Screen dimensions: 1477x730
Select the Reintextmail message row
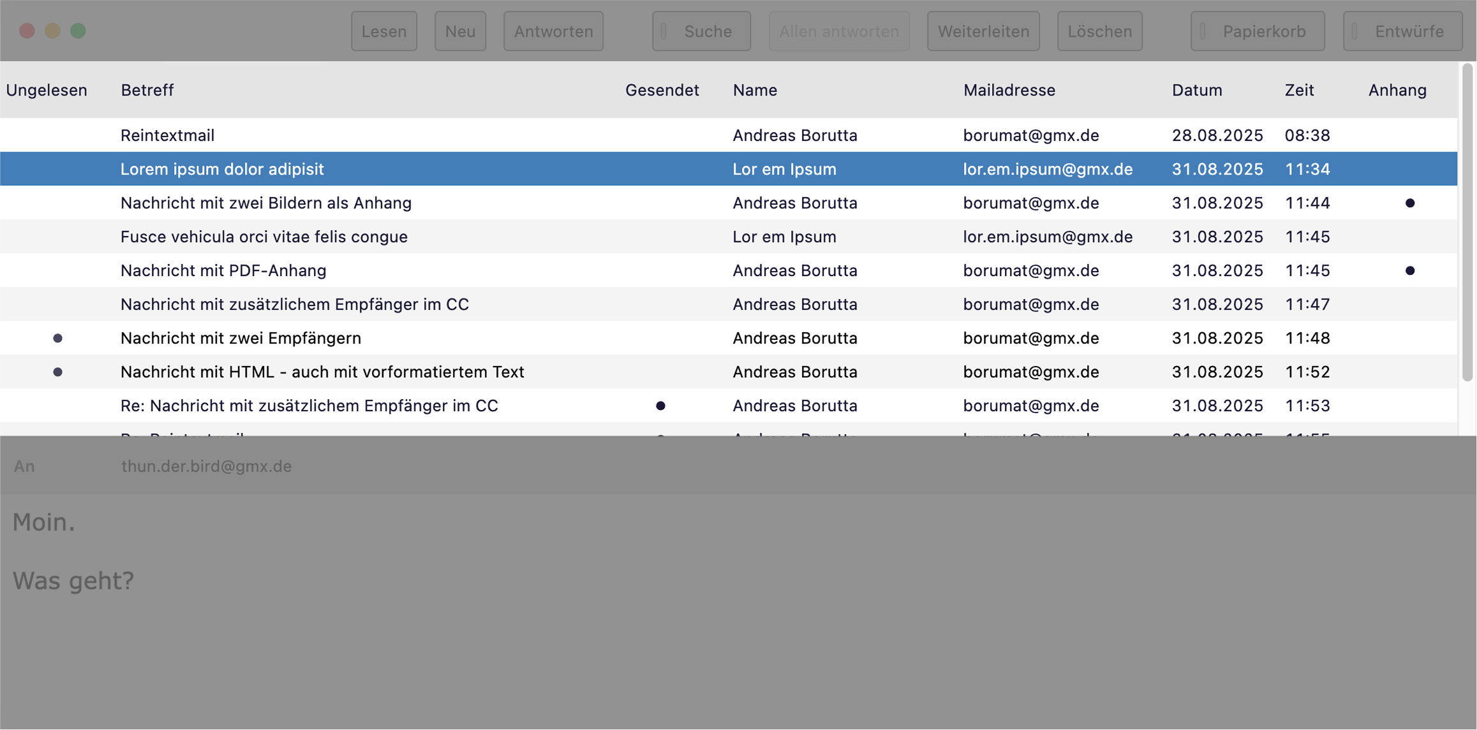pos(168,135)
